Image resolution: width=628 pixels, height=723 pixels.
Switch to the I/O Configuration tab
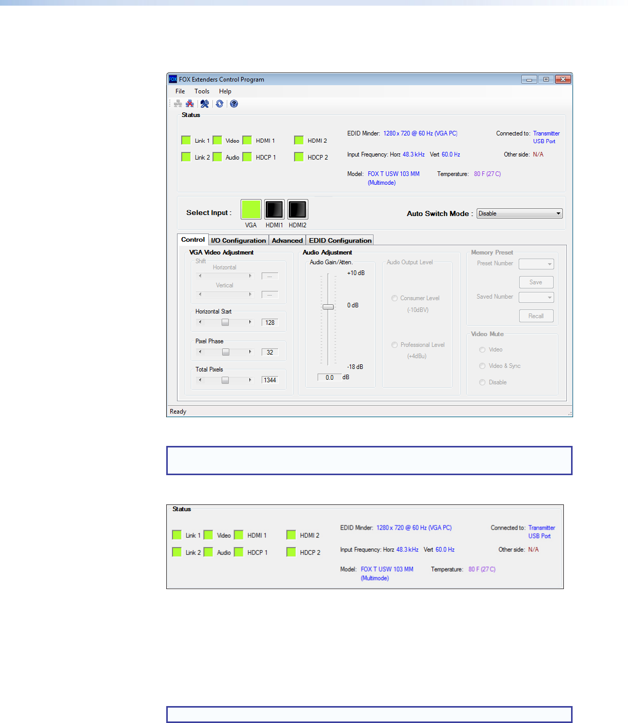click(x=239, y=240)
